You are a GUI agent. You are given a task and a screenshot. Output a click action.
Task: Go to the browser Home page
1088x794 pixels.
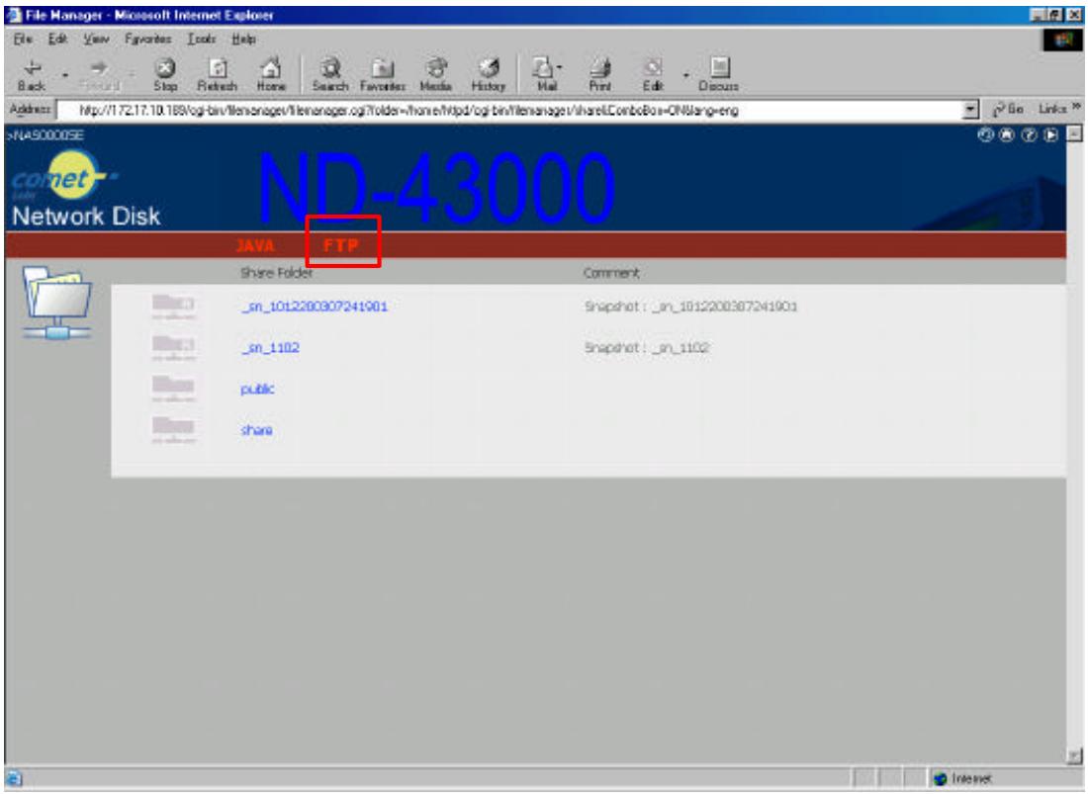coord(271,75)
